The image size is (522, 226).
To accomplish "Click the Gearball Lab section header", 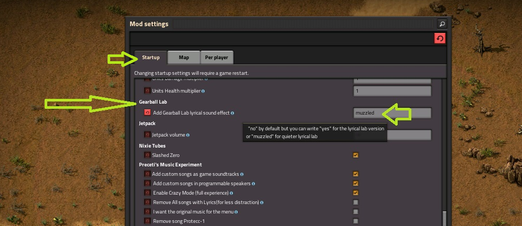I will (x=153, y=102).
